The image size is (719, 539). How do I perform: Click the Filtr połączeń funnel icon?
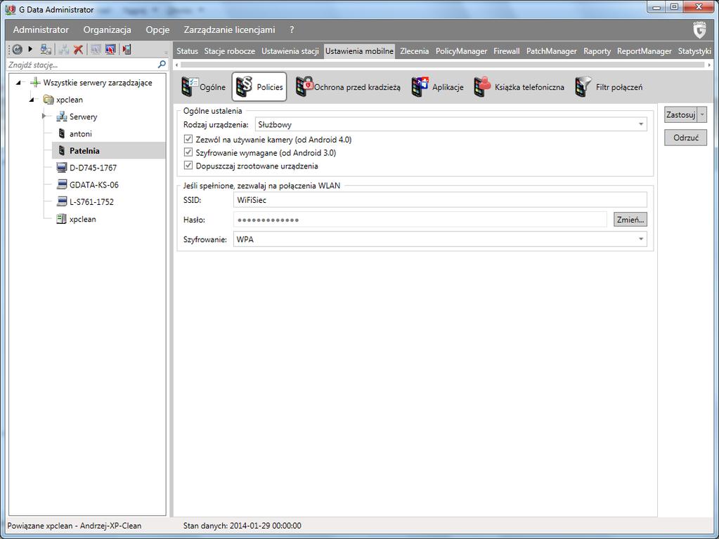(x=583, y=86)
